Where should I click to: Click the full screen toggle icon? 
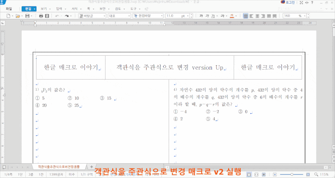point(301,3)
